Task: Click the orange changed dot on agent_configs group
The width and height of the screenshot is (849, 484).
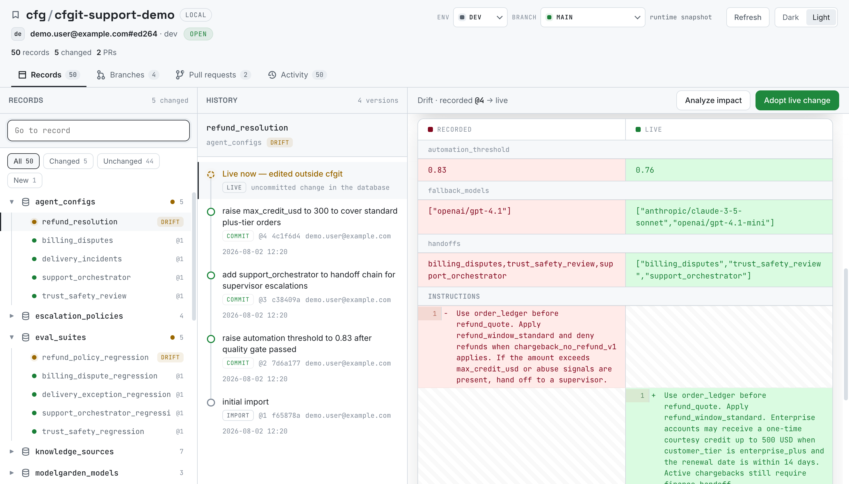Action: click(x=173, y=202)
